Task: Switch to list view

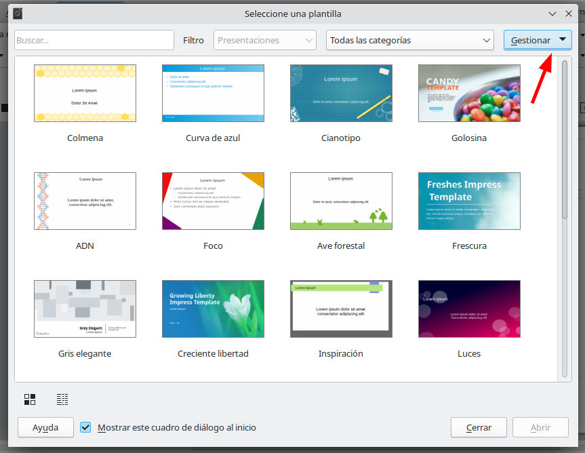Action: coord(62,399)
